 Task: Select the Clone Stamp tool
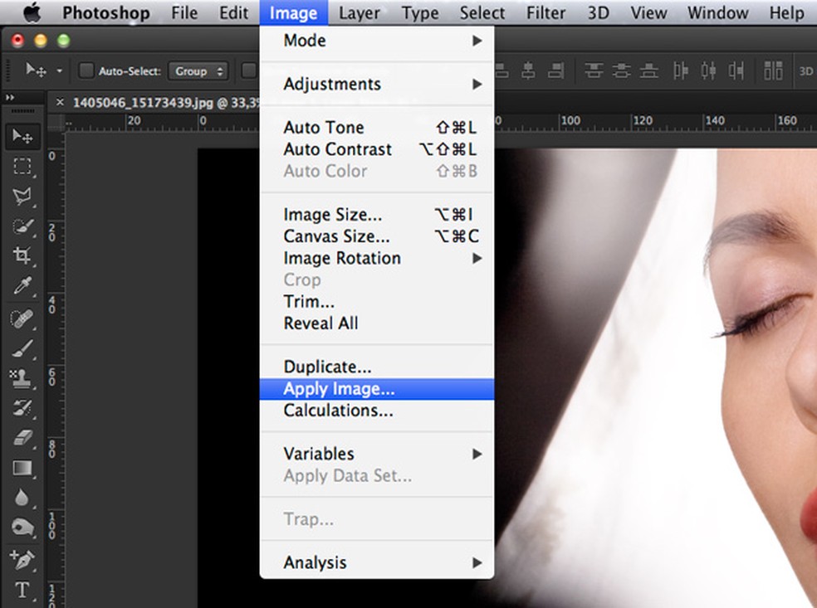[x=22, y=378]
